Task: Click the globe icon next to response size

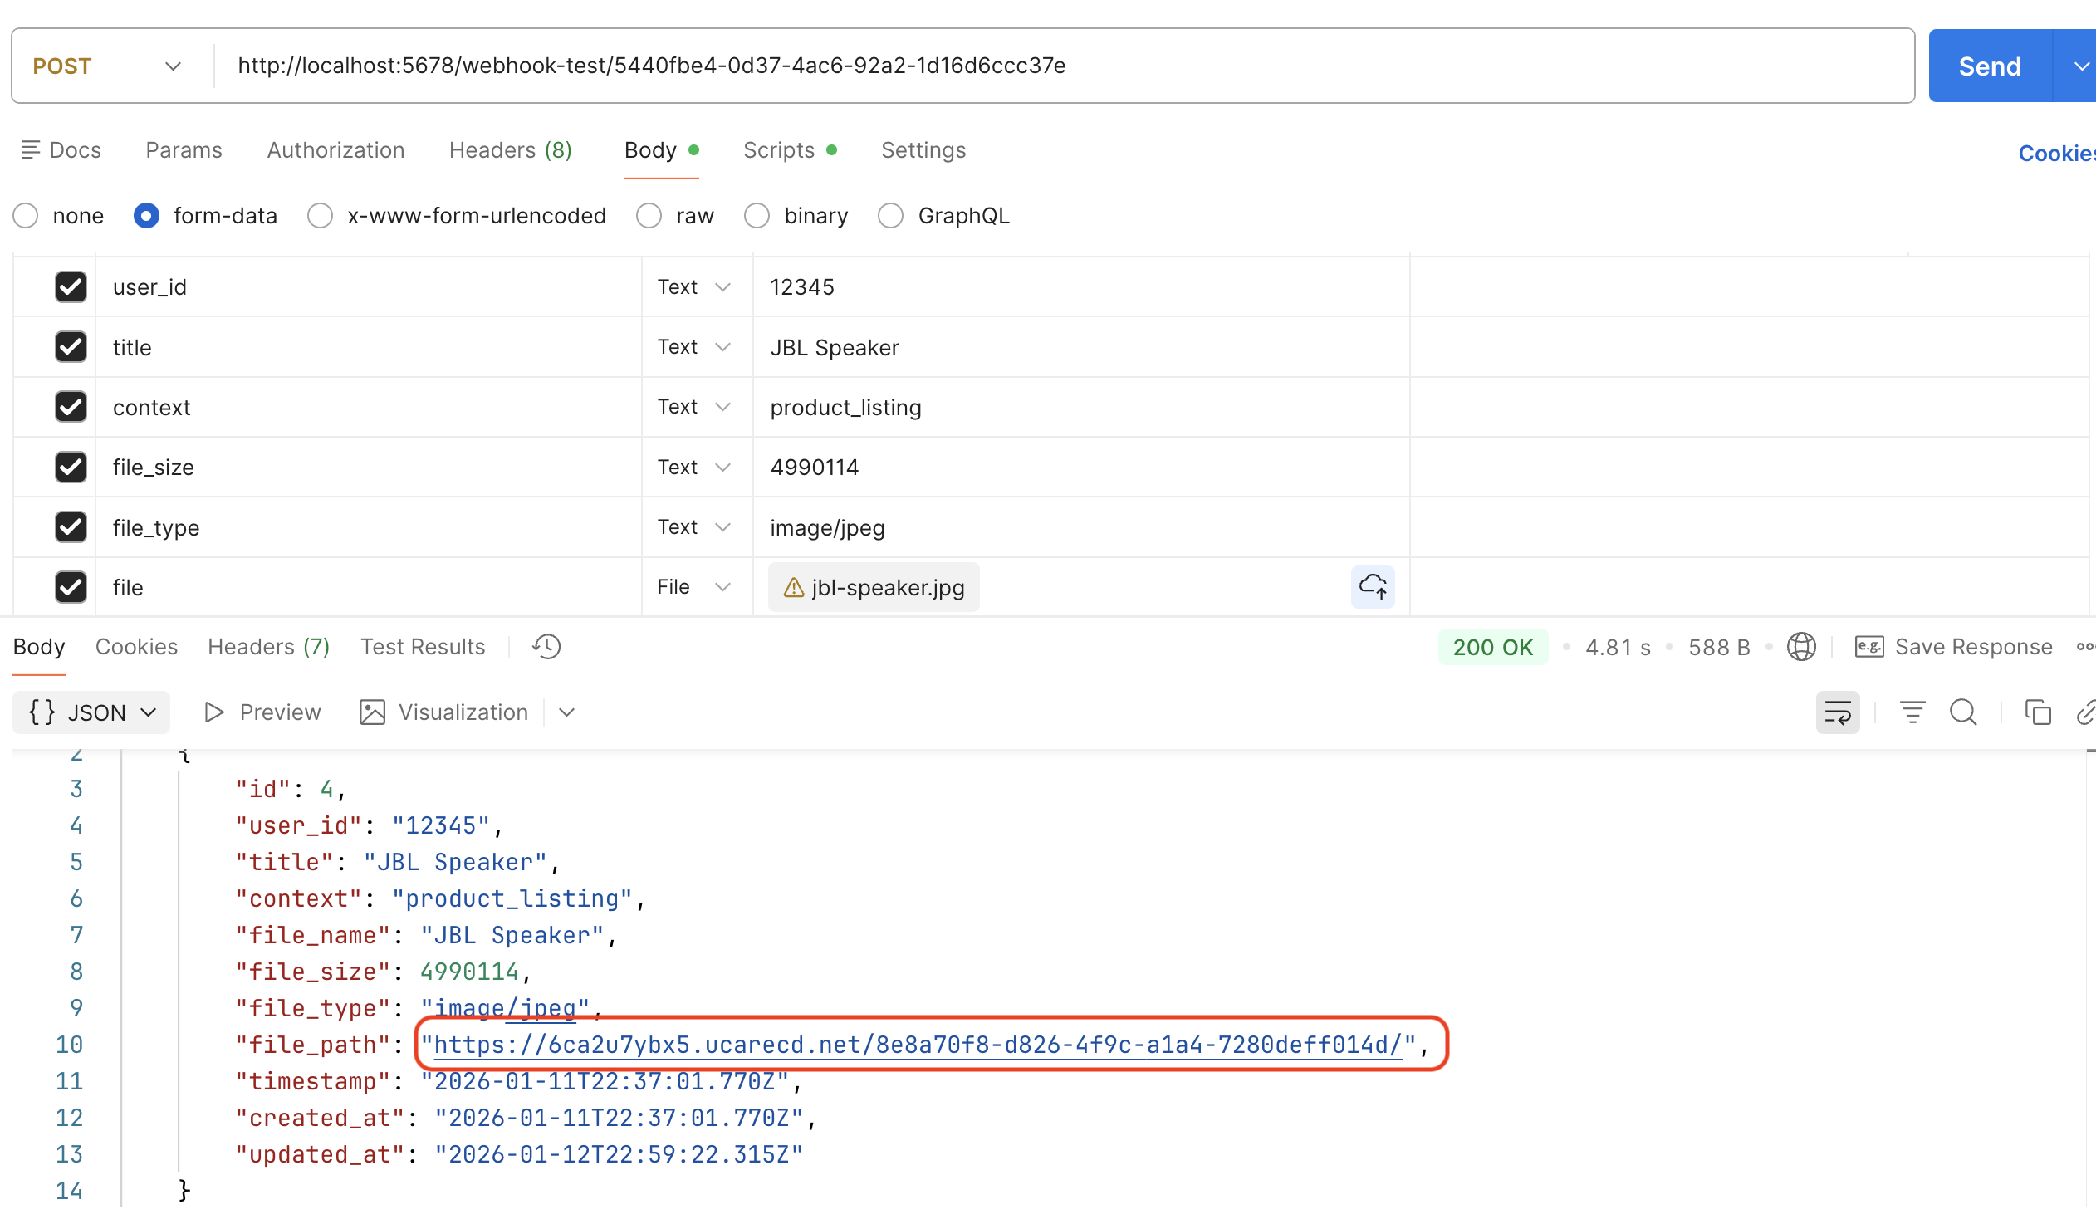Action: 1801,647
